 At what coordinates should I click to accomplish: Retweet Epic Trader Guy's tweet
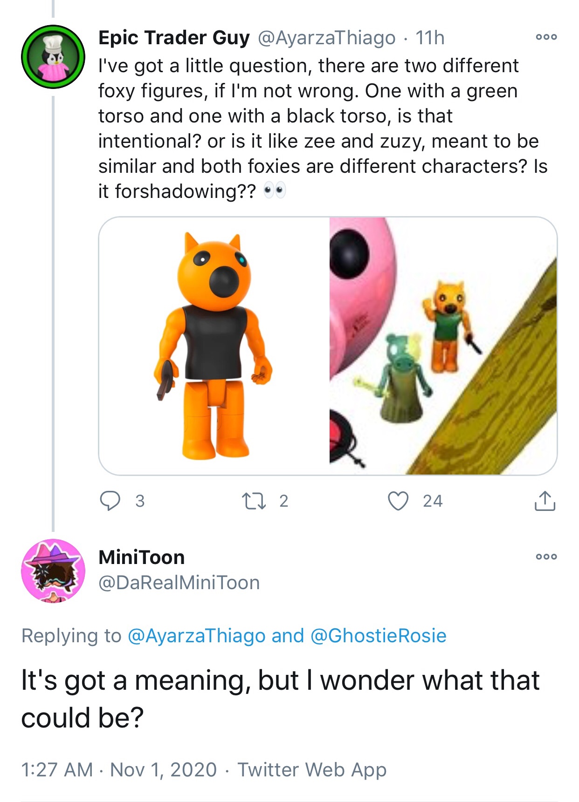point(254,501)
